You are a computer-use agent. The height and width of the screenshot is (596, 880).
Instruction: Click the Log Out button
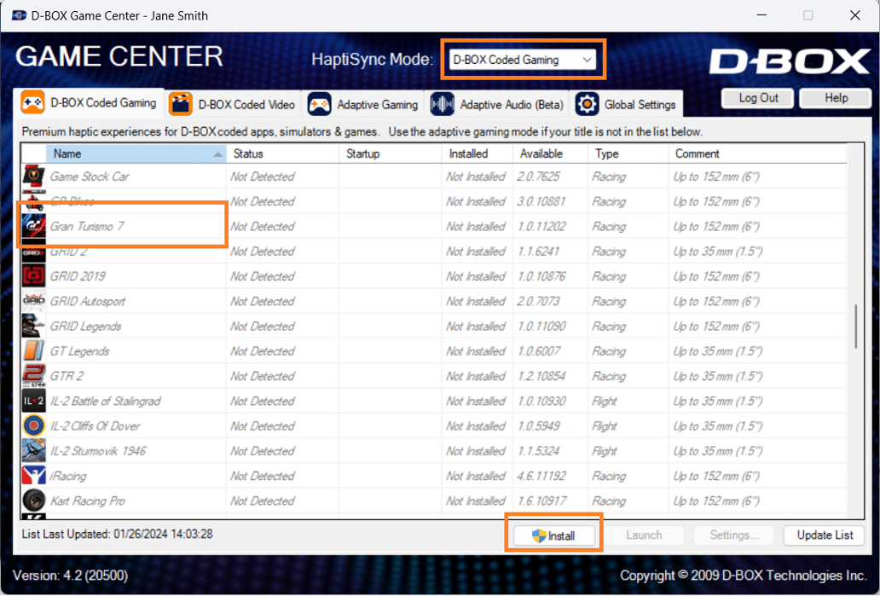[758, 98]
